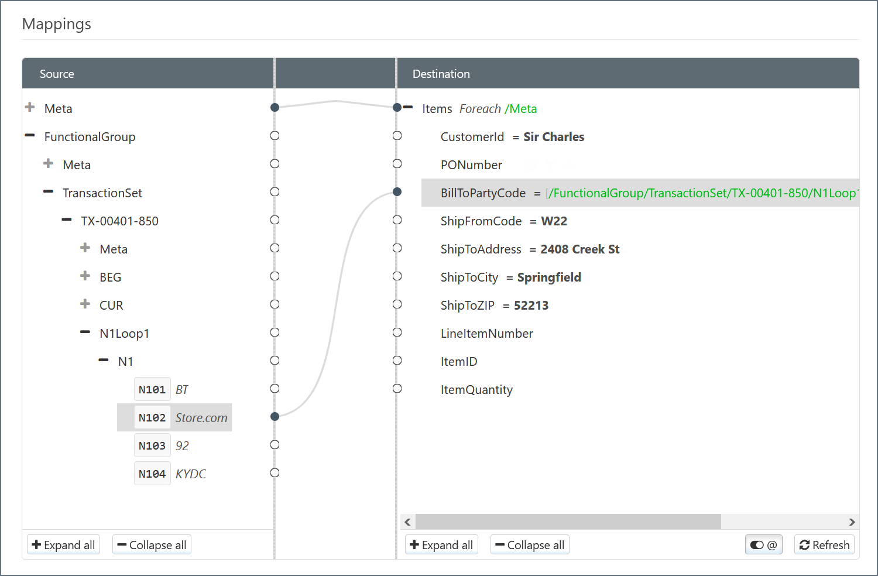Click the destination horizontal scrollbar right arrow
This screenshot has height=576, width=878.
point(852,522)
